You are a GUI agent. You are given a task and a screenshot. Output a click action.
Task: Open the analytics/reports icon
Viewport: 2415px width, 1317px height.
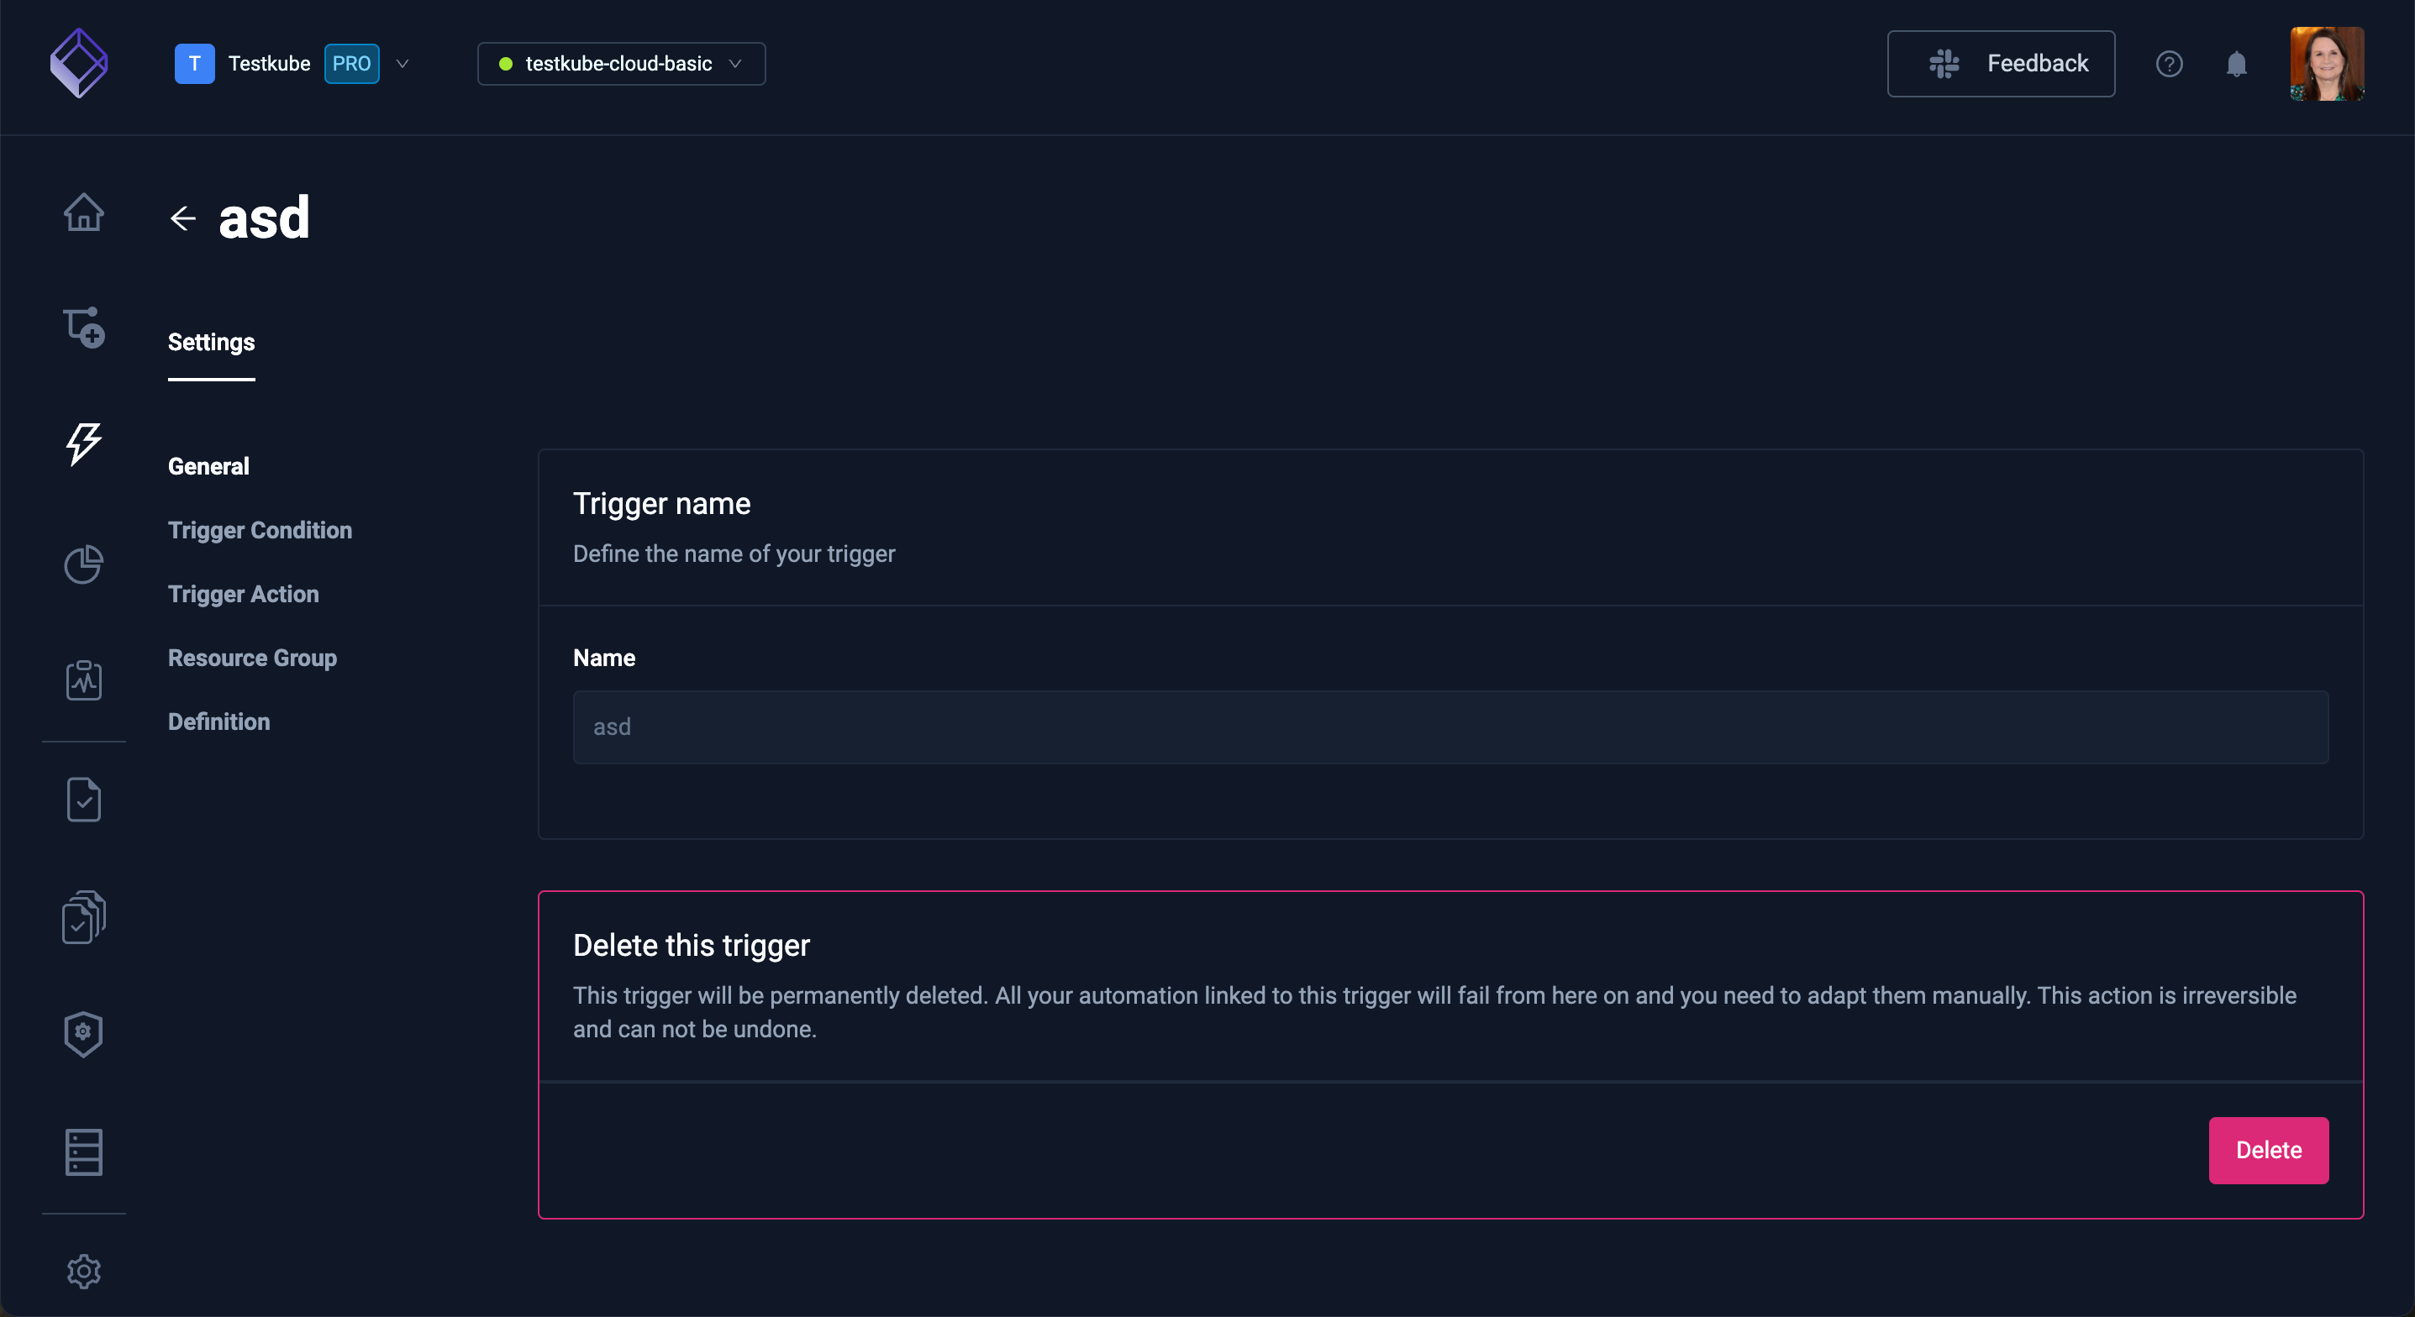click(82, 563)
